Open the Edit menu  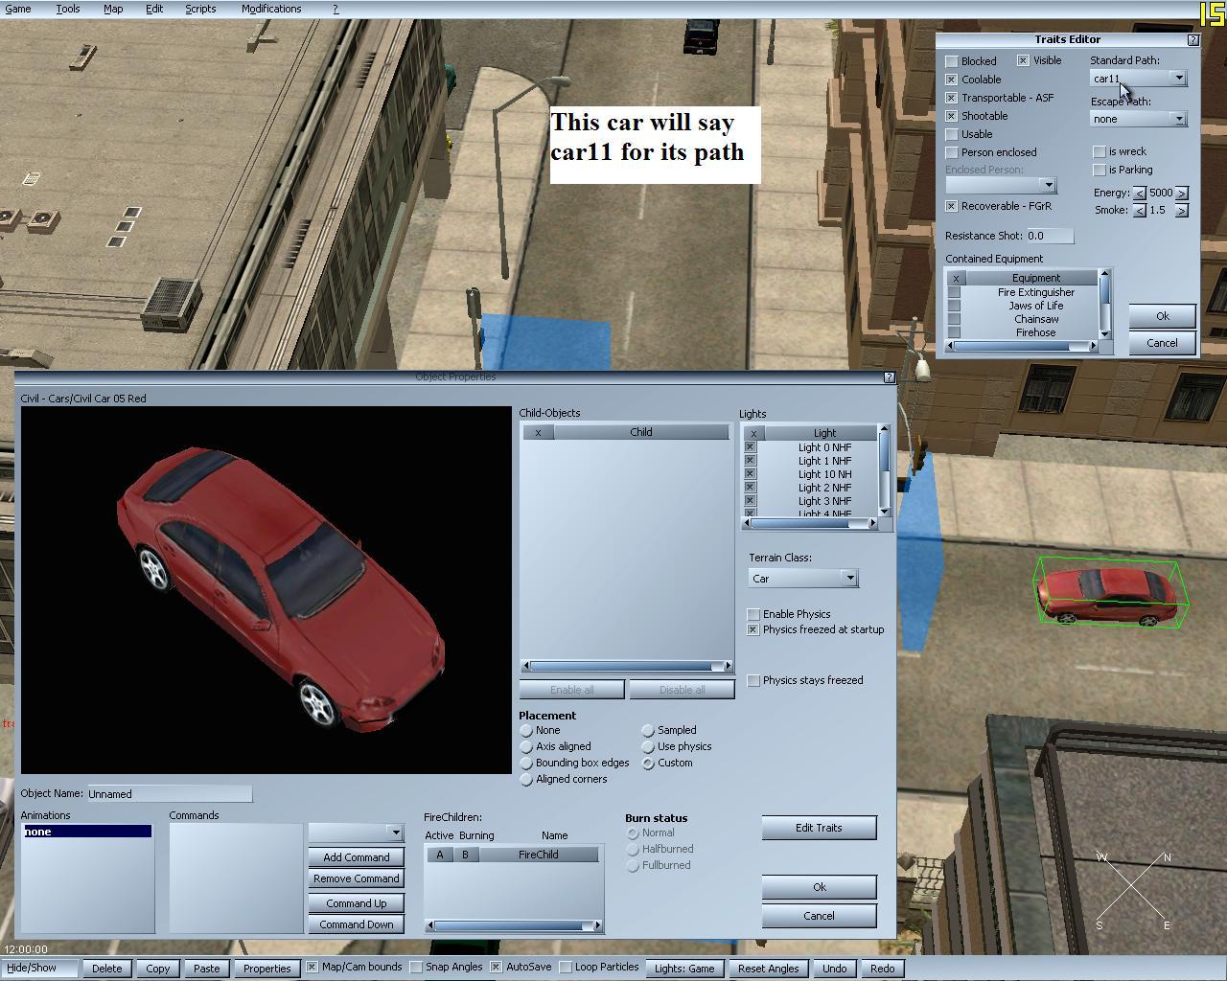coord(154,9)
